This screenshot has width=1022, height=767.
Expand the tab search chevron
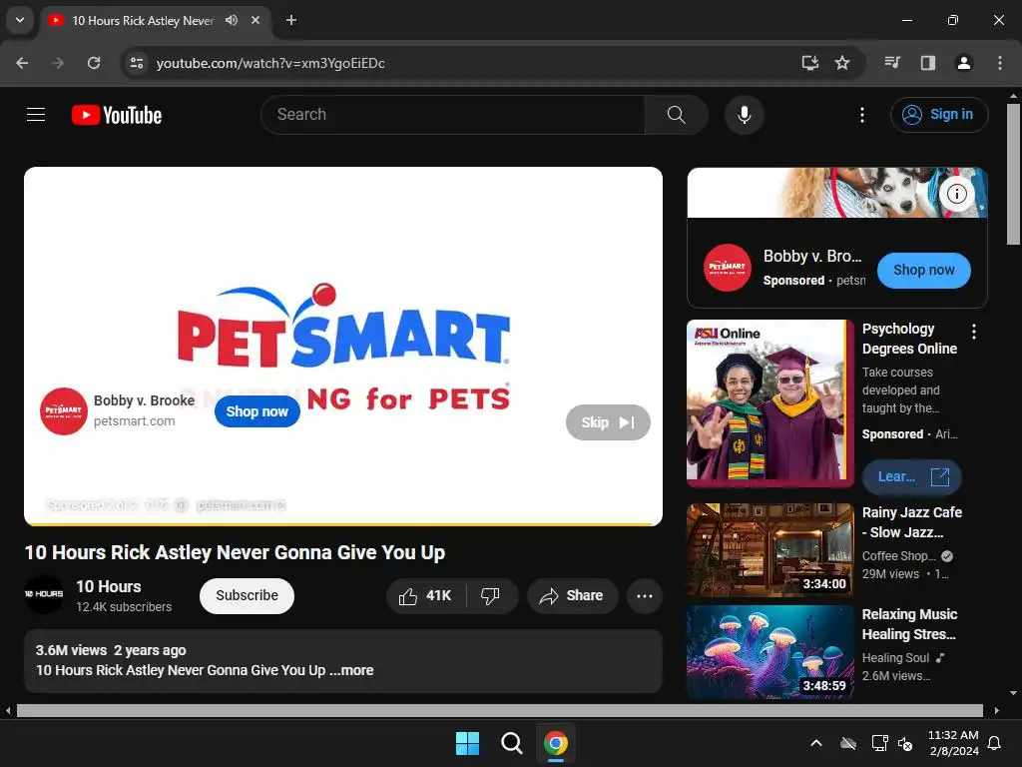(x=20, y=20)
